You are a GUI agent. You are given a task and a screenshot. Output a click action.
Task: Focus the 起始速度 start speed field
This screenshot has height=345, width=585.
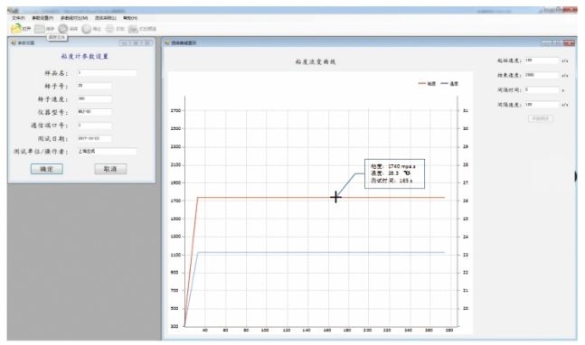click(542, 61)
